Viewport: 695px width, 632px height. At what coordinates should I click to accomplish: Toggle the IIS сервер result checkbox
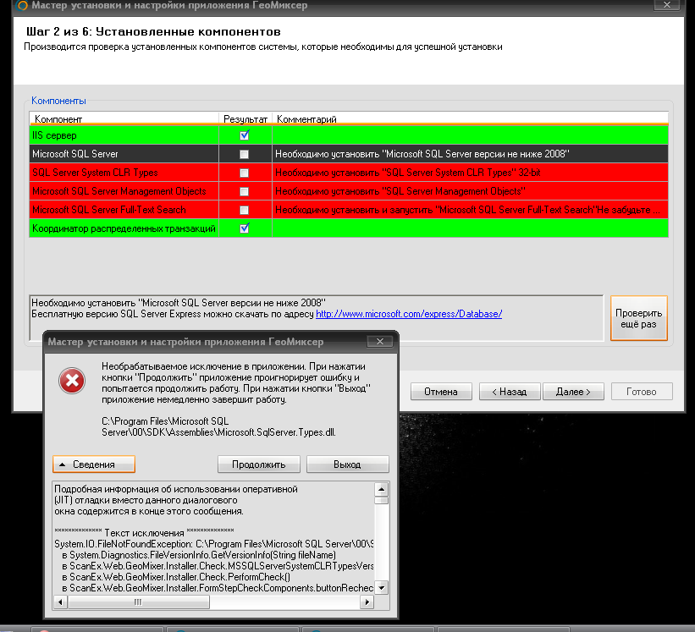(245, 135)
